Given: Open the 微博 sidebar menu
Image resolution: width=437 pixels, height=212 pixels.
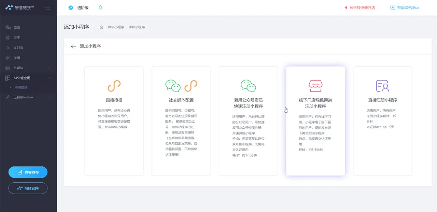Looking at the screenshot, I should [28, 58].
